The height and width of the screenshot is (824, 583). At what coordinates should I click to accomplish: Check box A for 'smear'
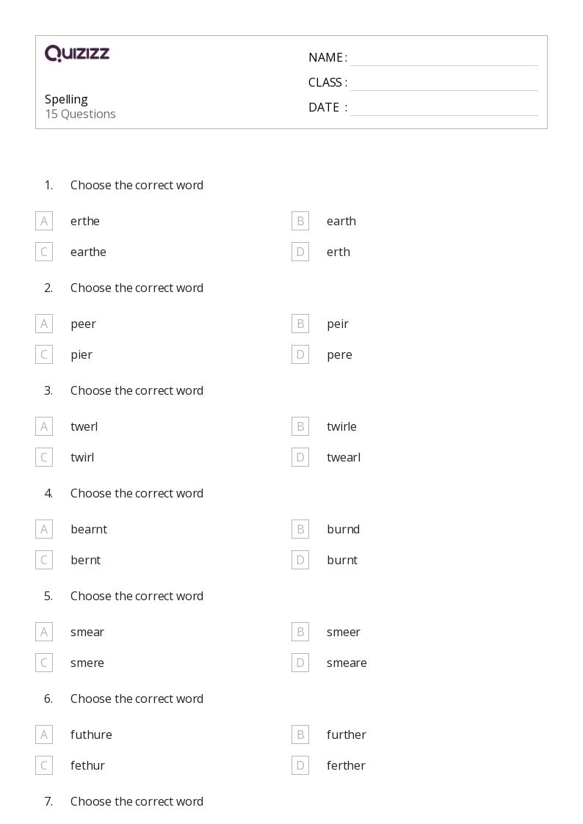click(x=44, y=632)
